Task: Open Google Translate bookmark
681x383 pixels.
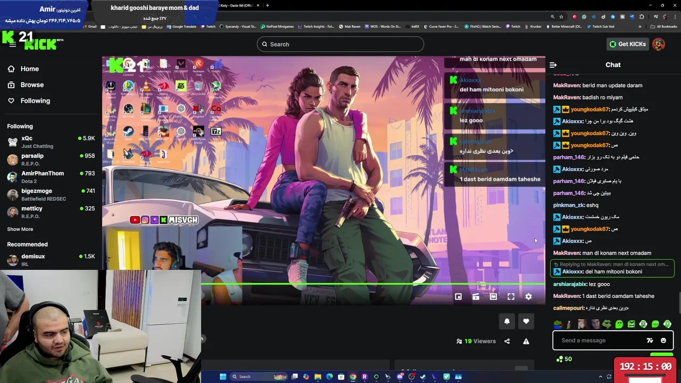Action: pos(181,27)
